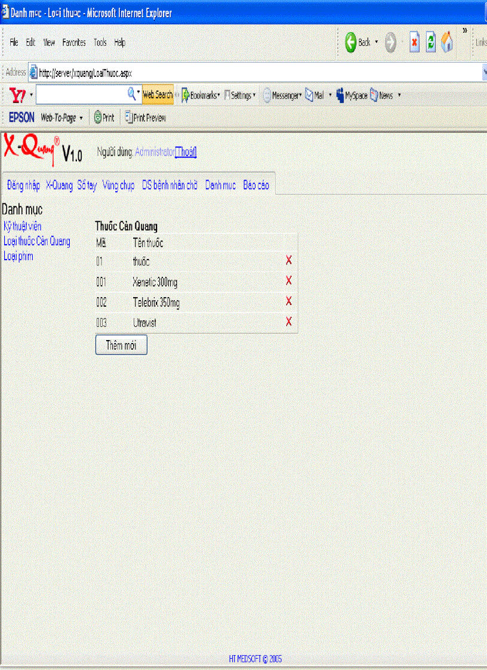Open the Back button history dropdown arrow
The height and width of the screenshot is (670, 487).
[376, 42]
